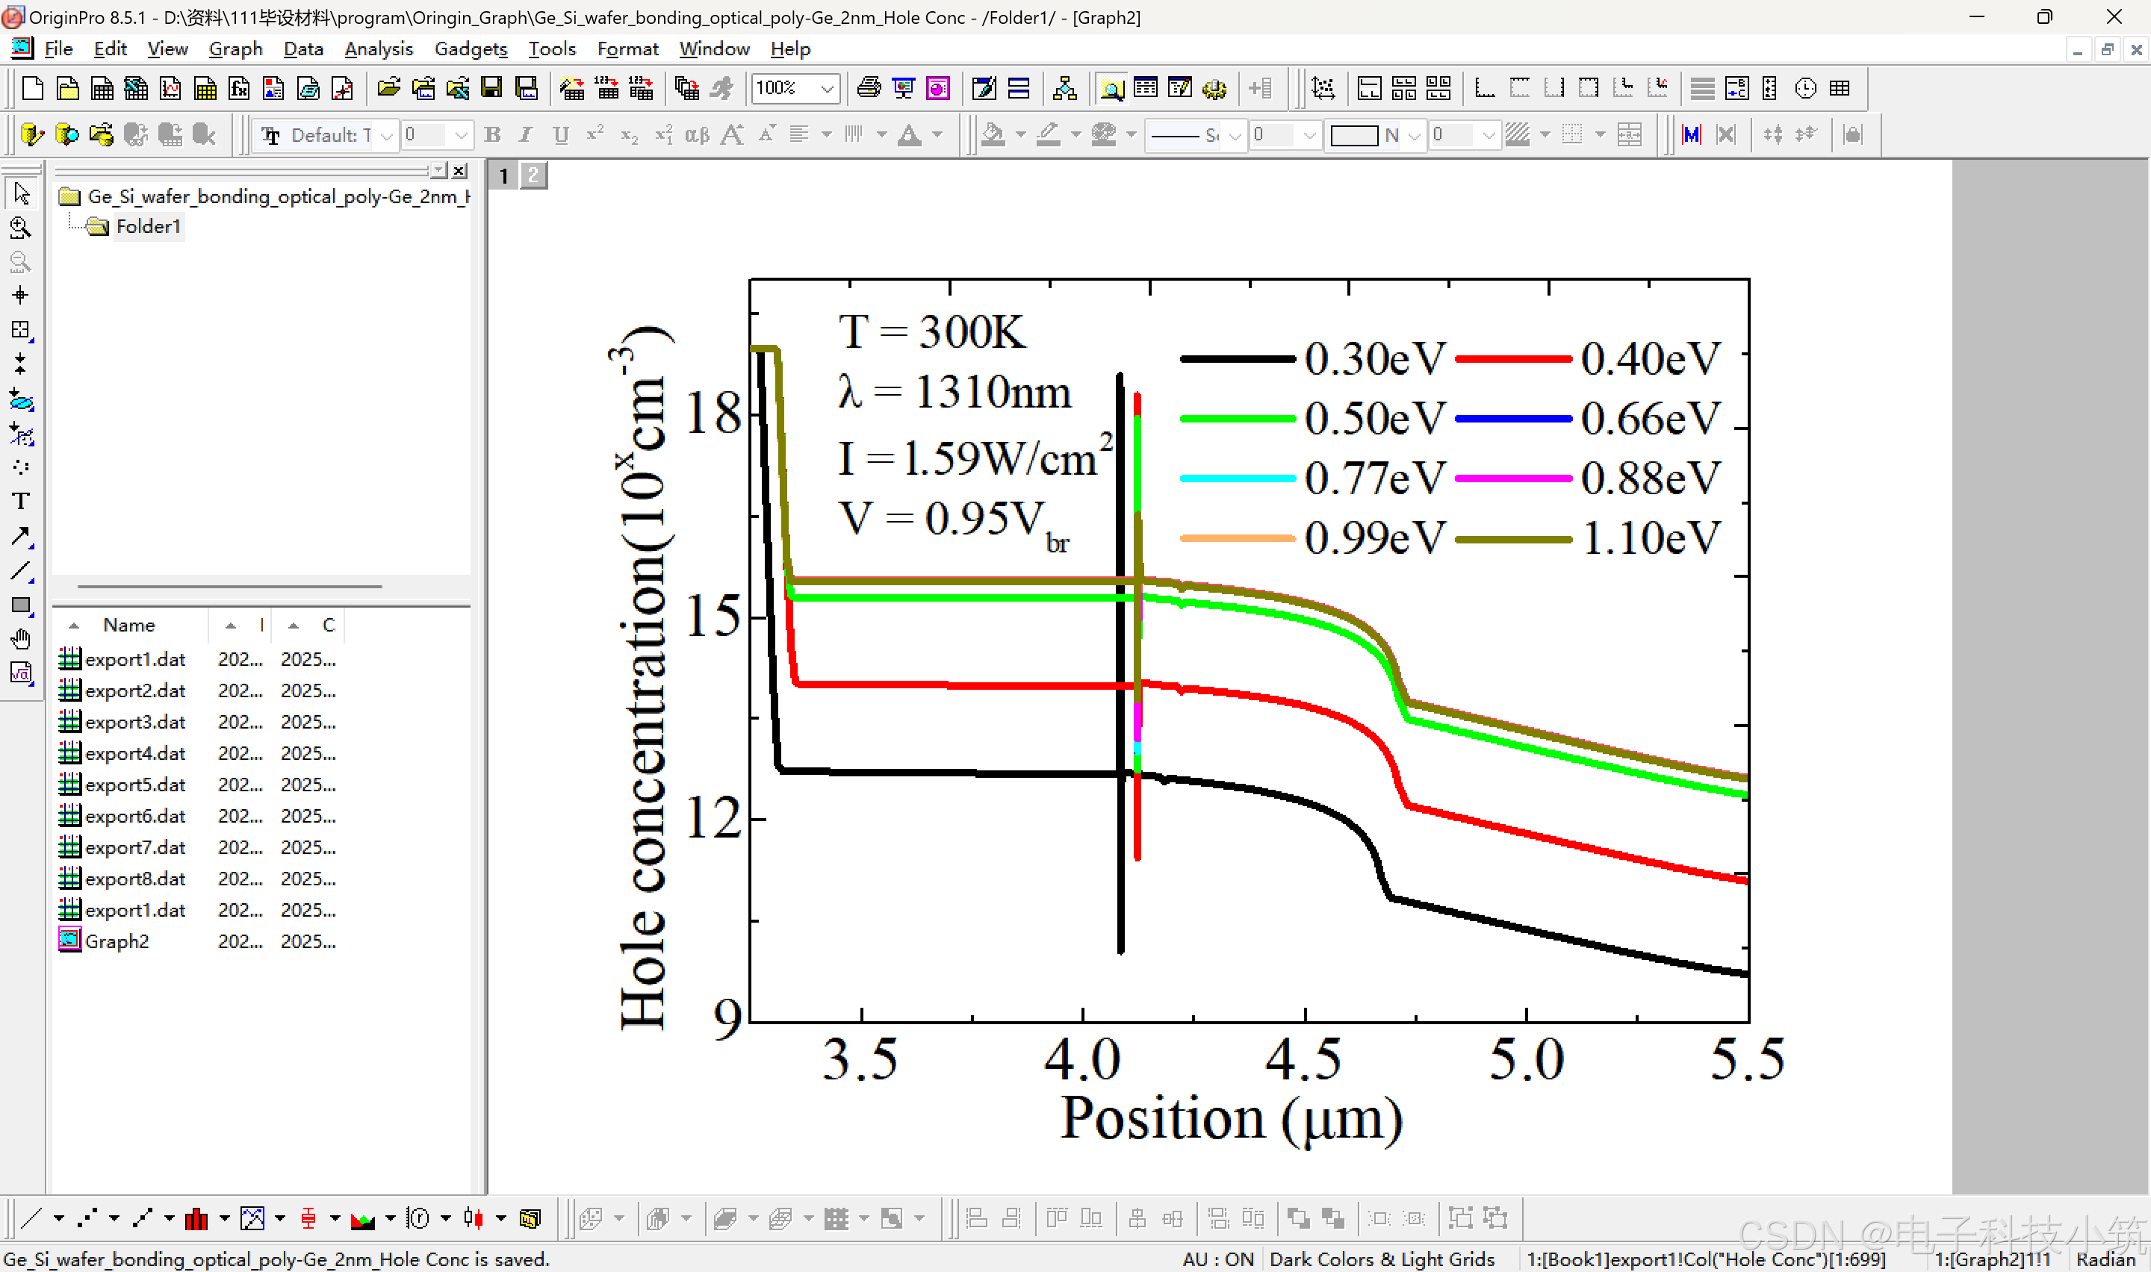Click the Name column header

click(128, 625)
